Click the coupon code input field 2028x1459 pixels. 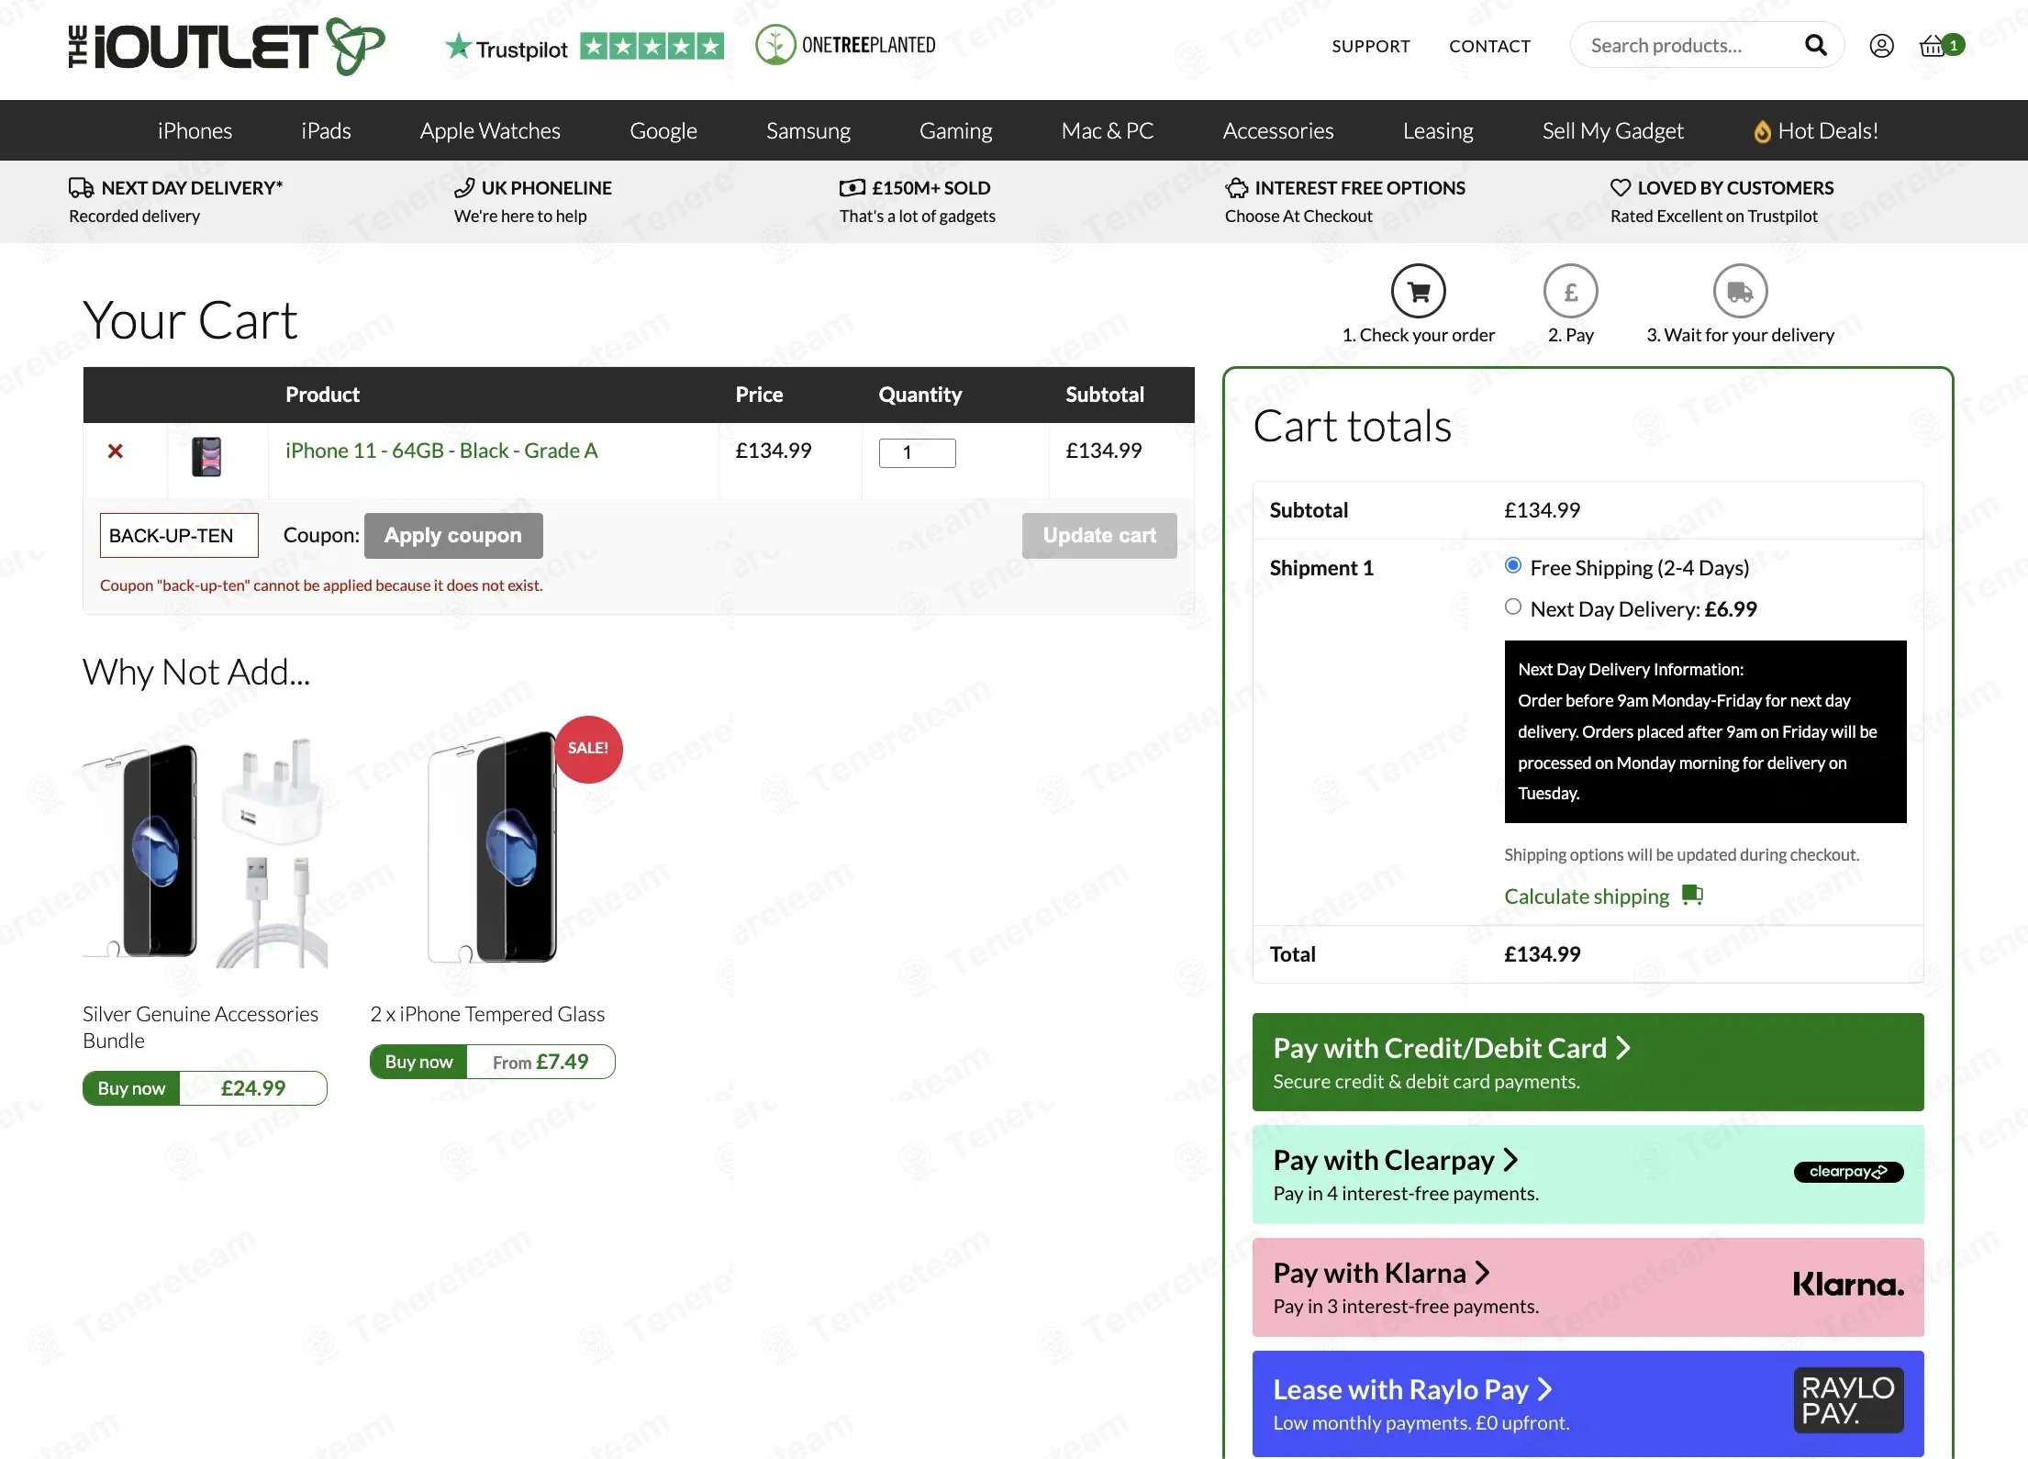(179, 535)
